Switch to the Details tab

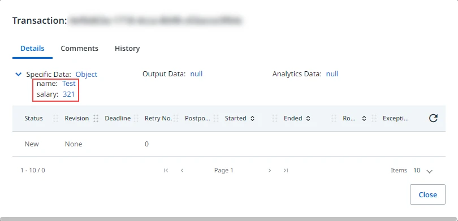tap(32, 49)
